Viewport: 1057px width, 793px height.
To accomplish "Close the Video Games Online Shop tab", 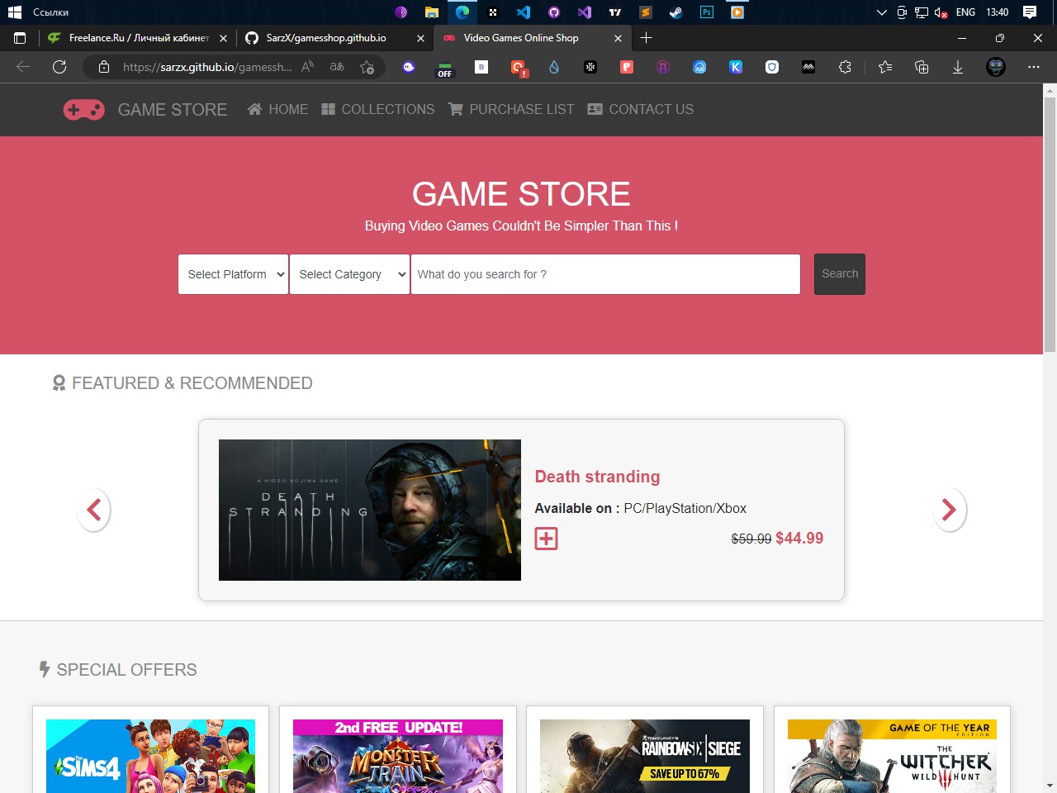I will point(618,38).
